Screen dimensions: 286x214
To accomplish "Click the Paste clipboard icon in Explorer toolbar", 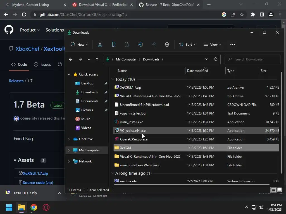I will point(127,44).
